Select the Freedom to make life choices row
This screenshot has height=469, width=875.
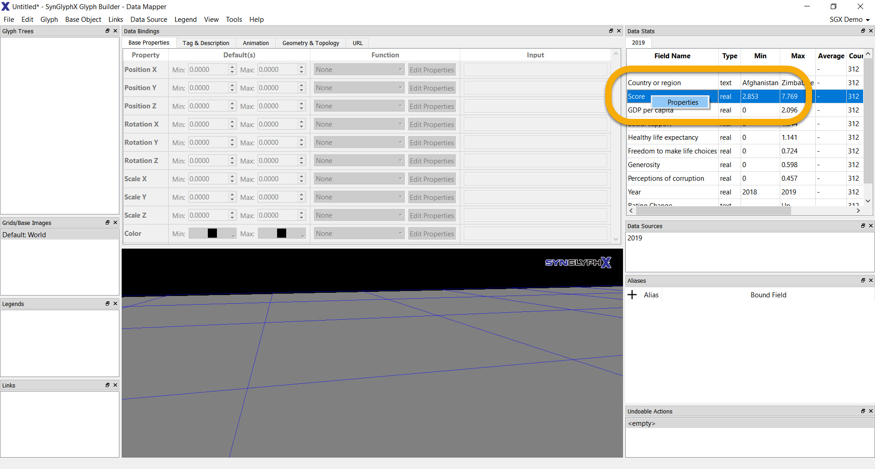click(745, 151)
